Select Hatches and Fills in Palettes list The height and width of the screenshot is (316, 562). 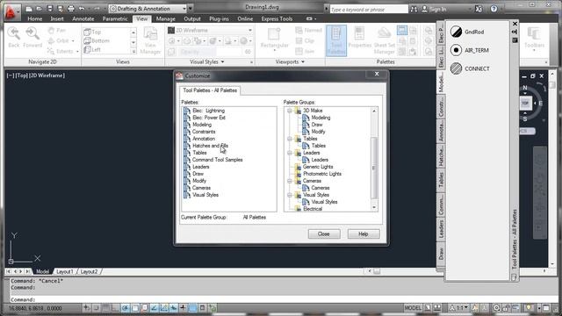click(210, 146)
